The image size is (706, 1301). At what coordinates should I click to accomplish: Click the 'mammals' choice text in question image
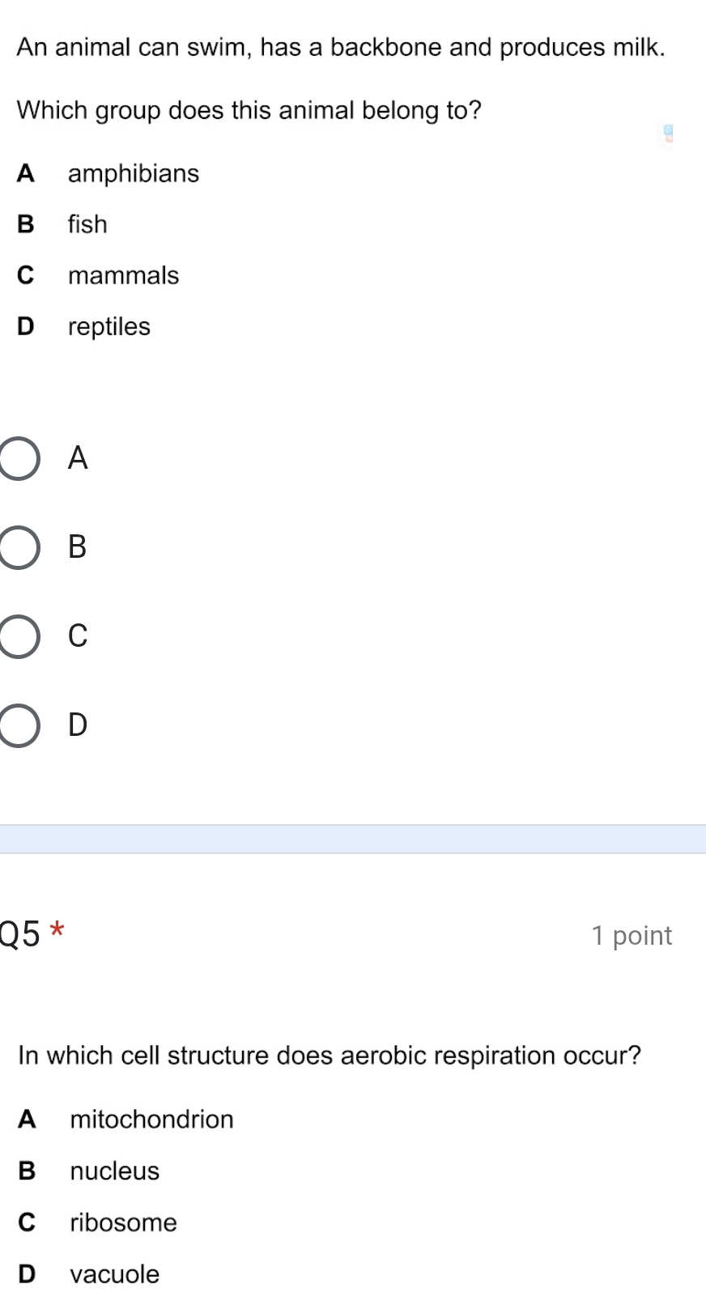pyautogui.click(x=123, y=275)
